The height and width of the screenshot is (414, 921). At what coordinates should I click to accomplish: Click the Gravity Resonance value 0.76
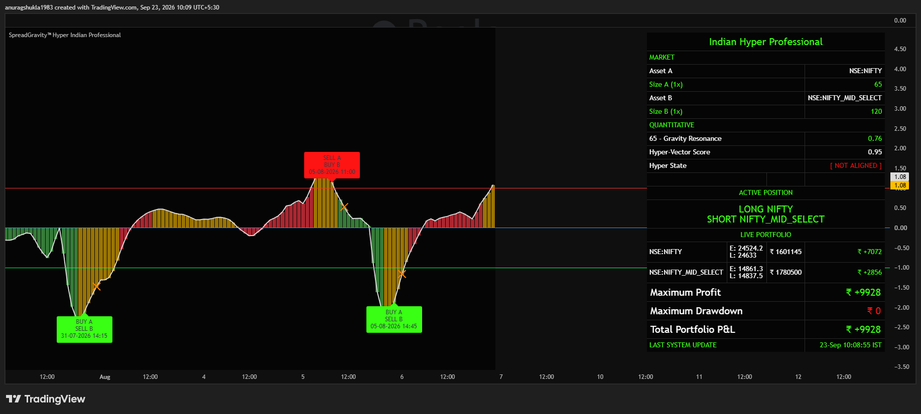pos(875,139)
